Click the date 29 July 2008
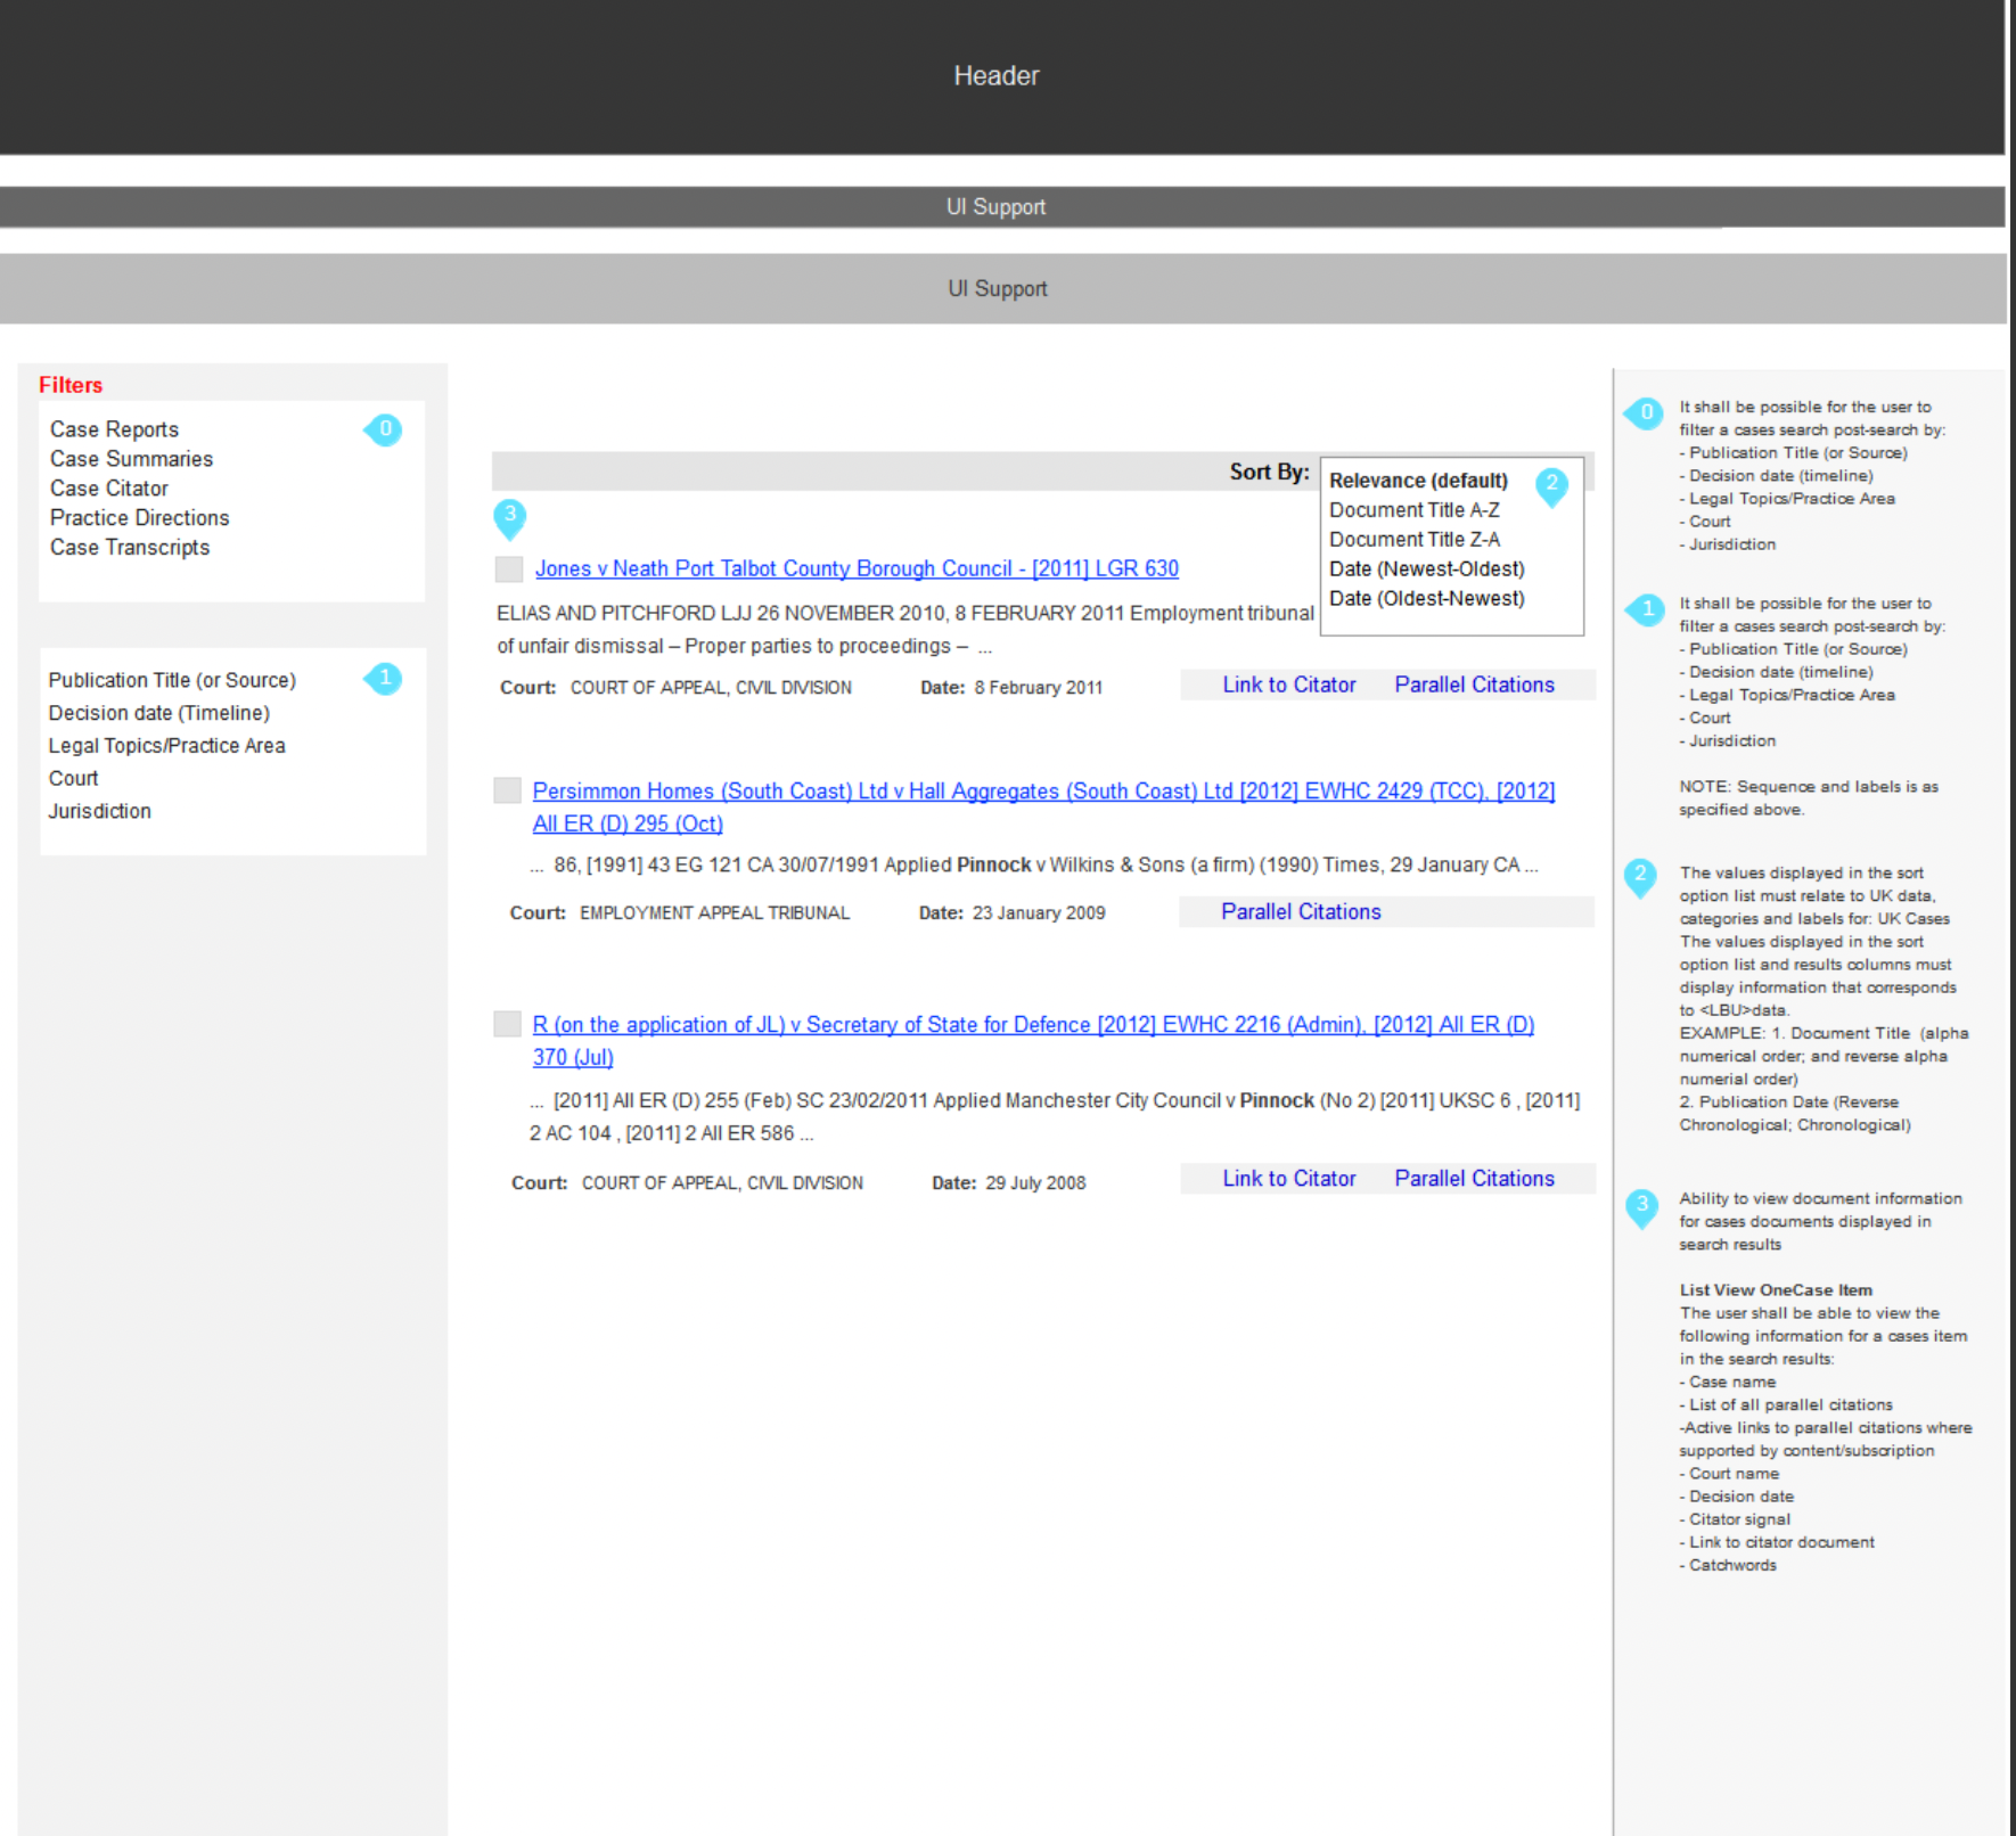2016x1836 pixels. click(1035, 1183)
